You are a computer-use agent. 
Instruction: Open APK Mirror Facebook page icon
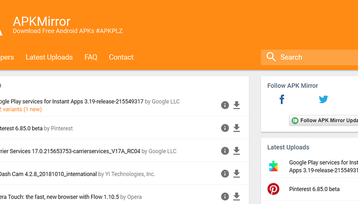[x=282, y=99]
